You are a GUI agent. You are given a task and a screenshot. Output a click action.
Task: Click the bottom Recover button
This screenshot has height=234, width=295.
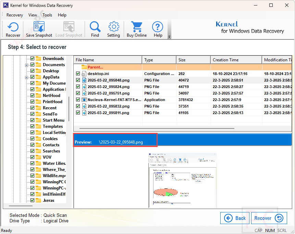[269, 218]
